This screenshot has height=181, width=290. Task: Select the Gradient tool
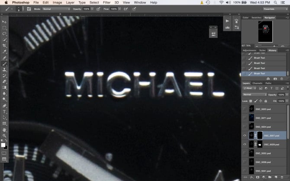(4, 87)
